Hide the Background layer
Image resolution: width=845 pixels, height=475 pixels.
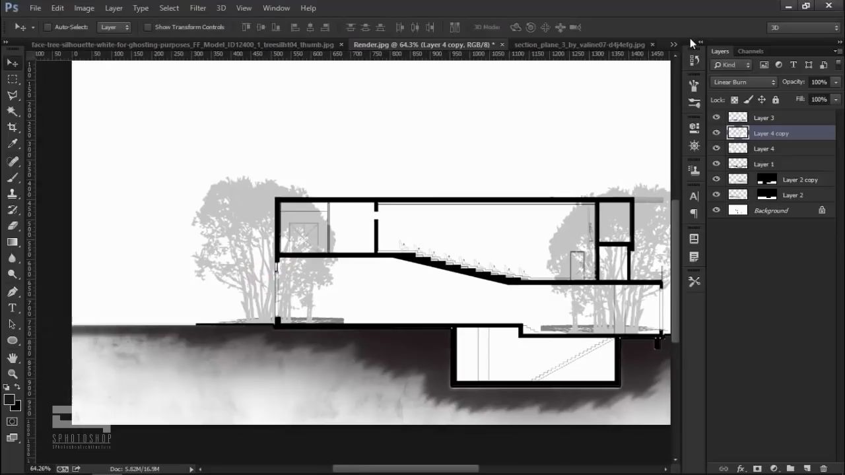[716, 210]
